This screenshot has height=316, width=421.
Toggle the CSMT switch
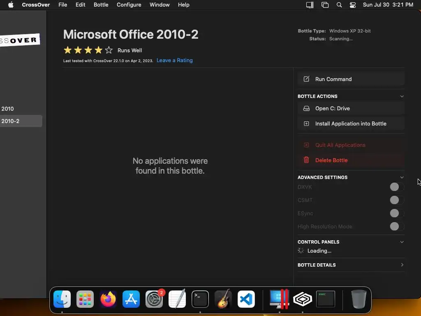pyautogui.click(x=397, y=200)
